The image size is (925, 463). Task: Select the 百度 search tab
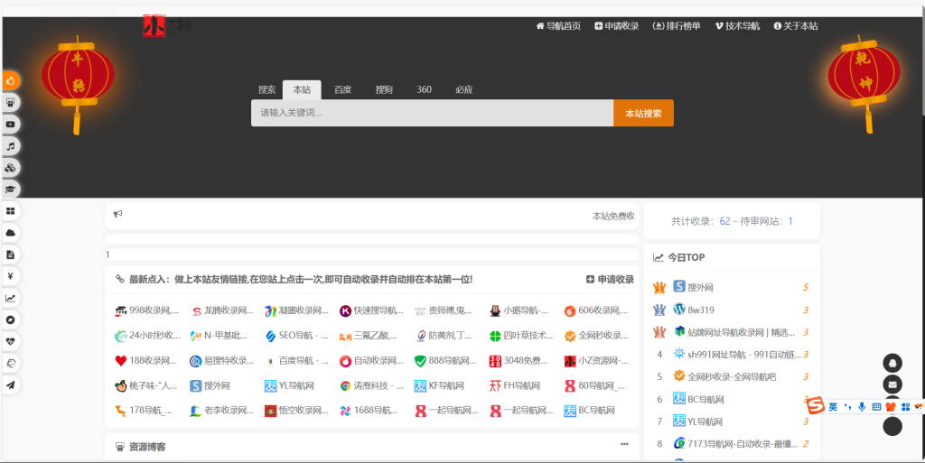[x=342, y=90]
